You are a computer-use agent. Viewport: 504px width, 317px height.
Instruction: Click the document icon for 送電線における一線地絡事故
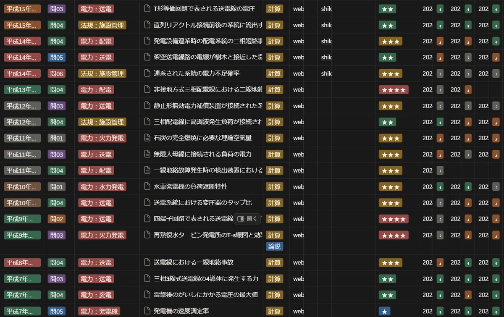click(x=147, y=262)
